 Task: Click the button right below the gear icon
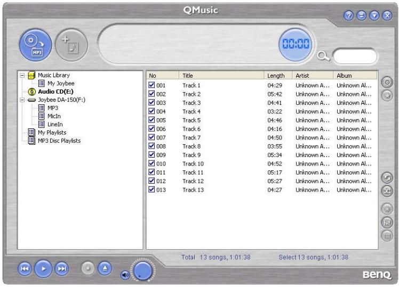pyautogui.click(x=387, y=95)
